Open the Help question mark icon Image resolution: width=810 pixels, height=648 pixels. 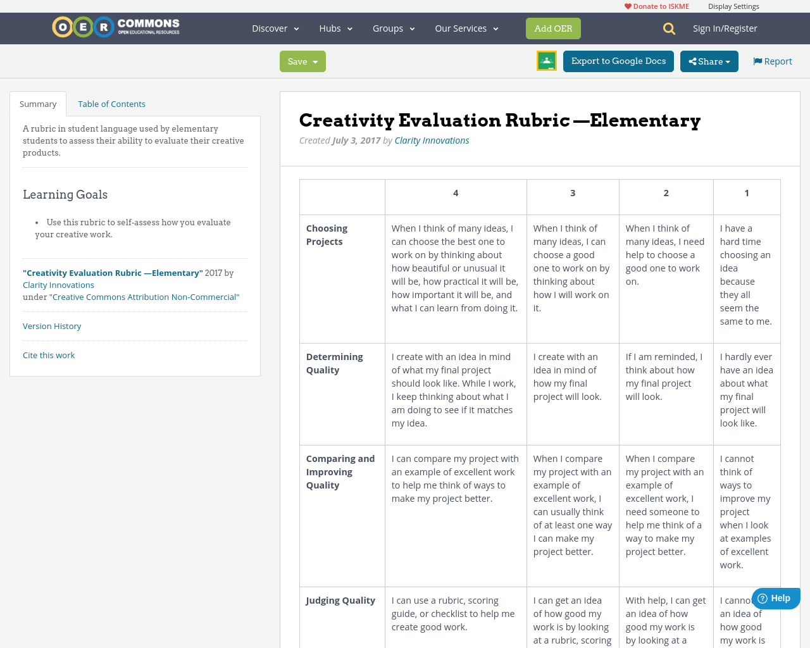pyautogui.click(x=764, y=597)
